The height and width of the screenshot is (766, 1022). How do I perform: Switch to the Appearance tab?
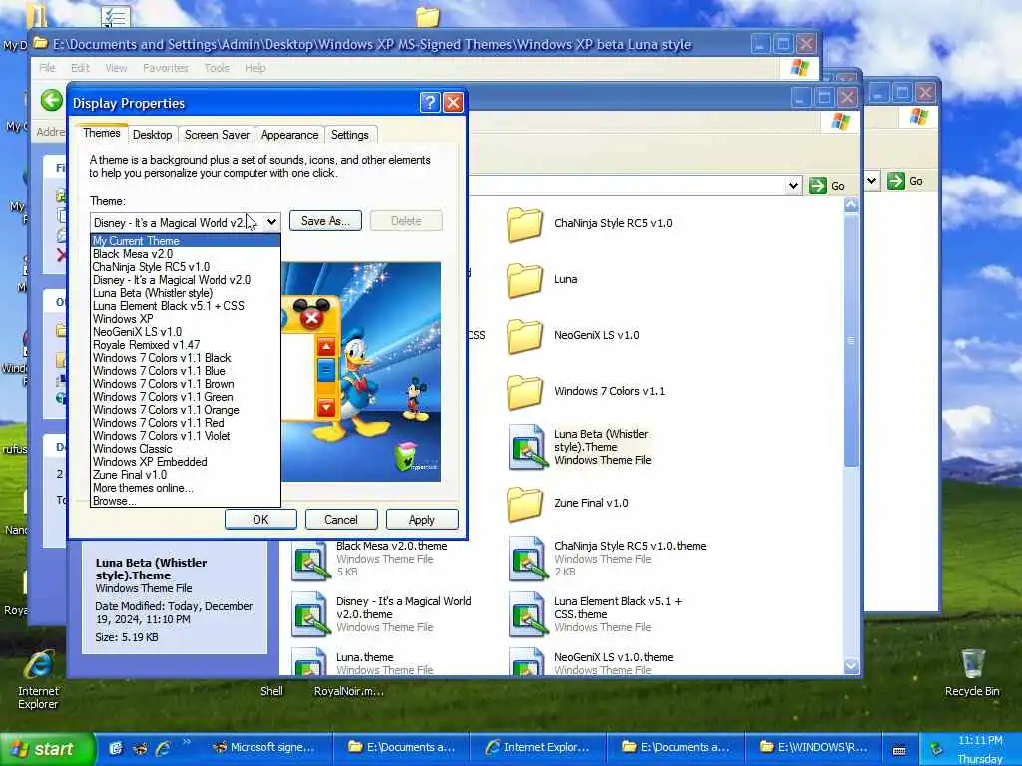pyautogui.click(x=289, y=135)
